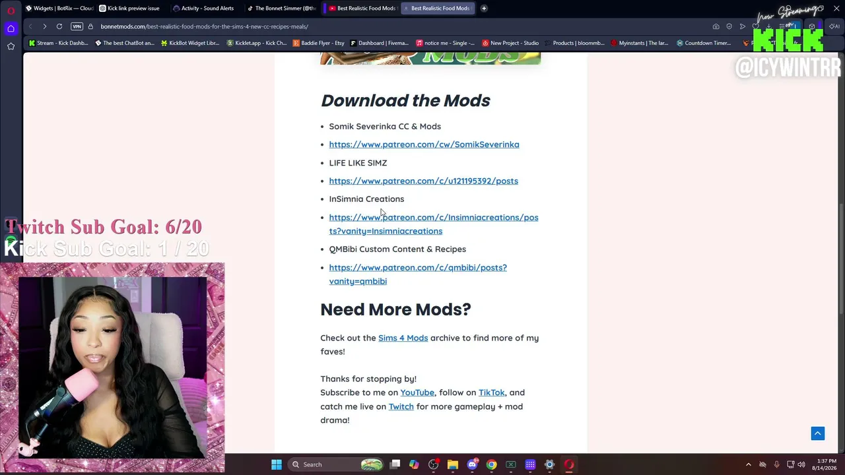This screenshot has height=475, width=845.
Task: Click the webcam overlay of the streamer
Action: pyautogui.click(x=112, y=368)
